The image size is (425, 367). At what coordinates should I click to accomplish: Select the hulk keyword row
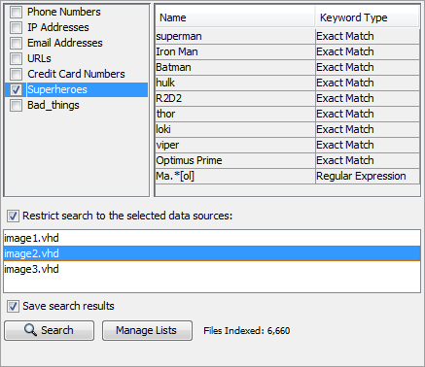(x=287, y=83)
